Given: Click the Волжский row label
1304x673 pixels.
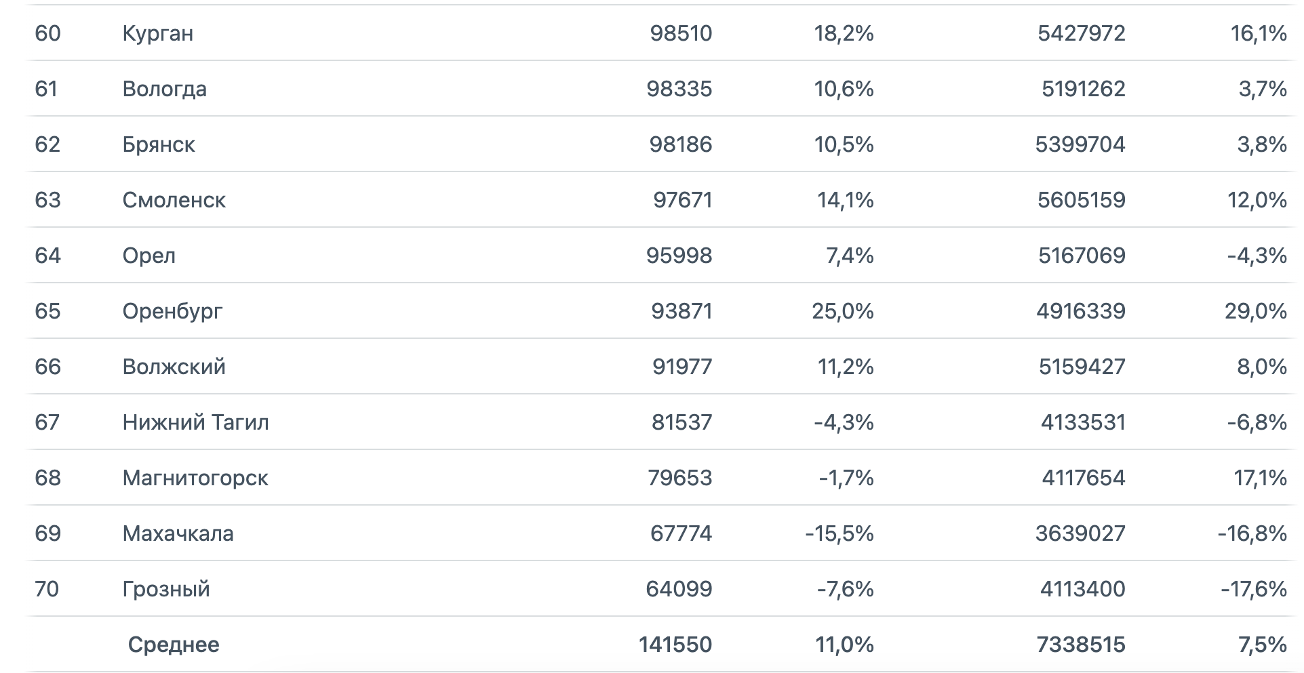Looking at the screenshot, I should pos(174,367).
